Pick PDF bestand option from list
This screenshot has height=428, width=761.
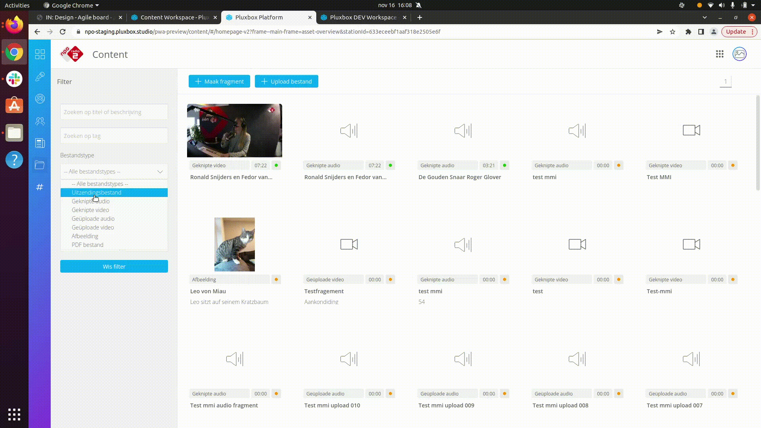click(x=88, y=245)
